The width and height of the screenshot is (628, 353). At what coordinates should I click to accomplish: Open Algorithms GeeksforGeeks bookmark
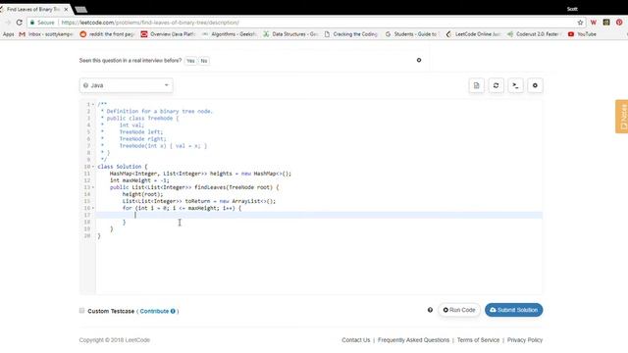click(229, 34)
